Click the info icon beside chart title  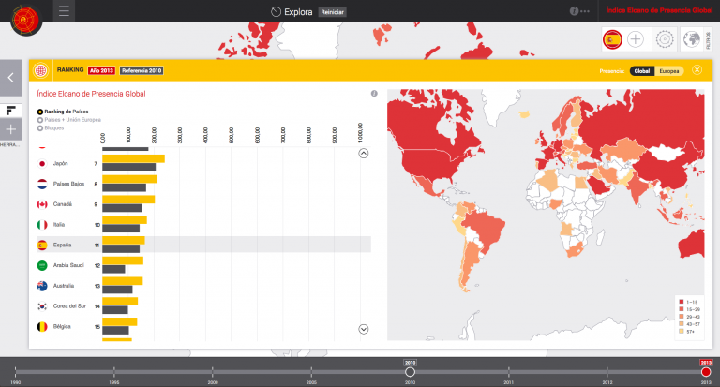[374, 94]
